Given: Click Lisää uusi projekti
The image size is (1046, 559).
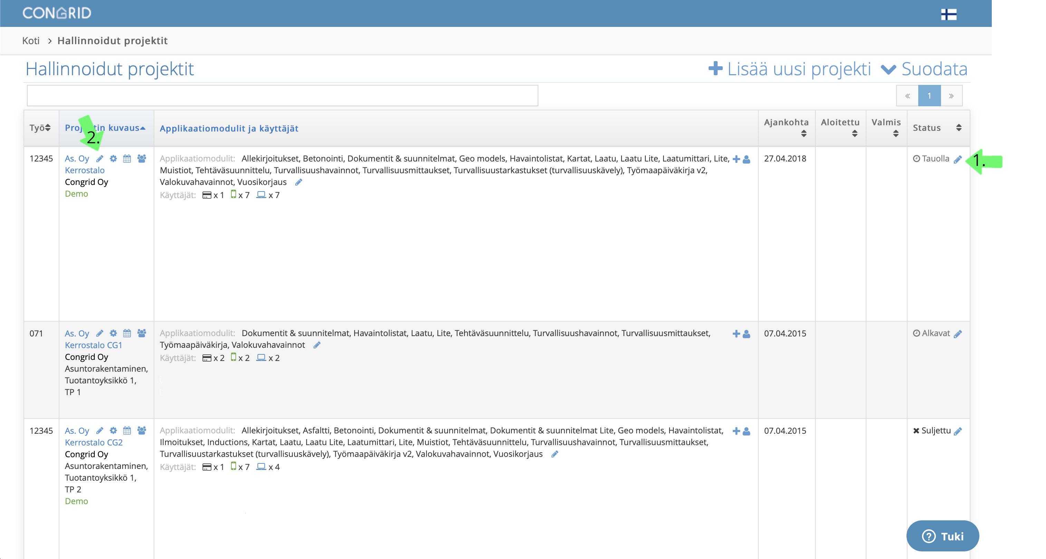Looking at the screenshot, I should [789, 69].
